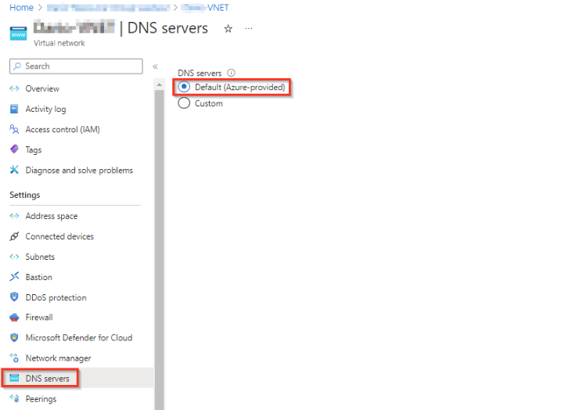580x410 pixels.
Task: Click into the sidebar Search field
Action: tap(76, 67)
